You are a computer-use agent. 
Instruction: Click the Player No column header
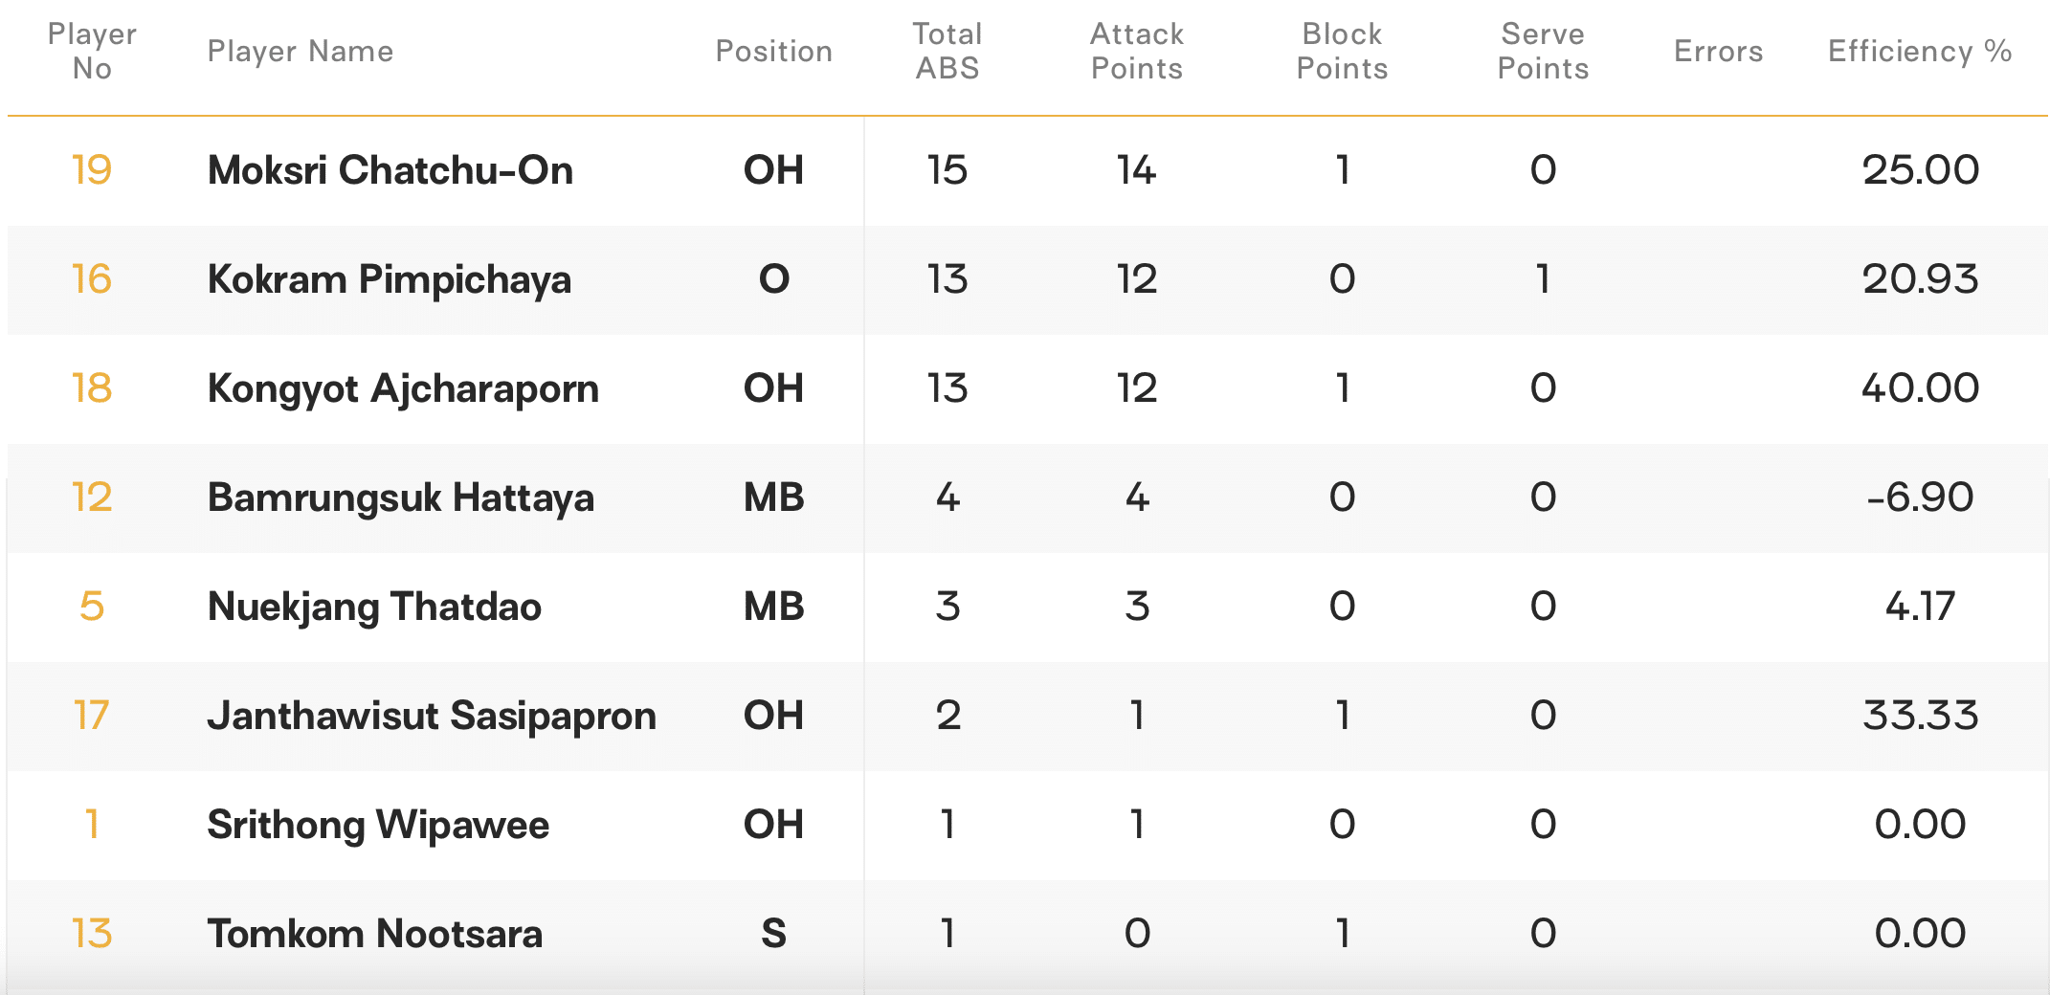92,52
